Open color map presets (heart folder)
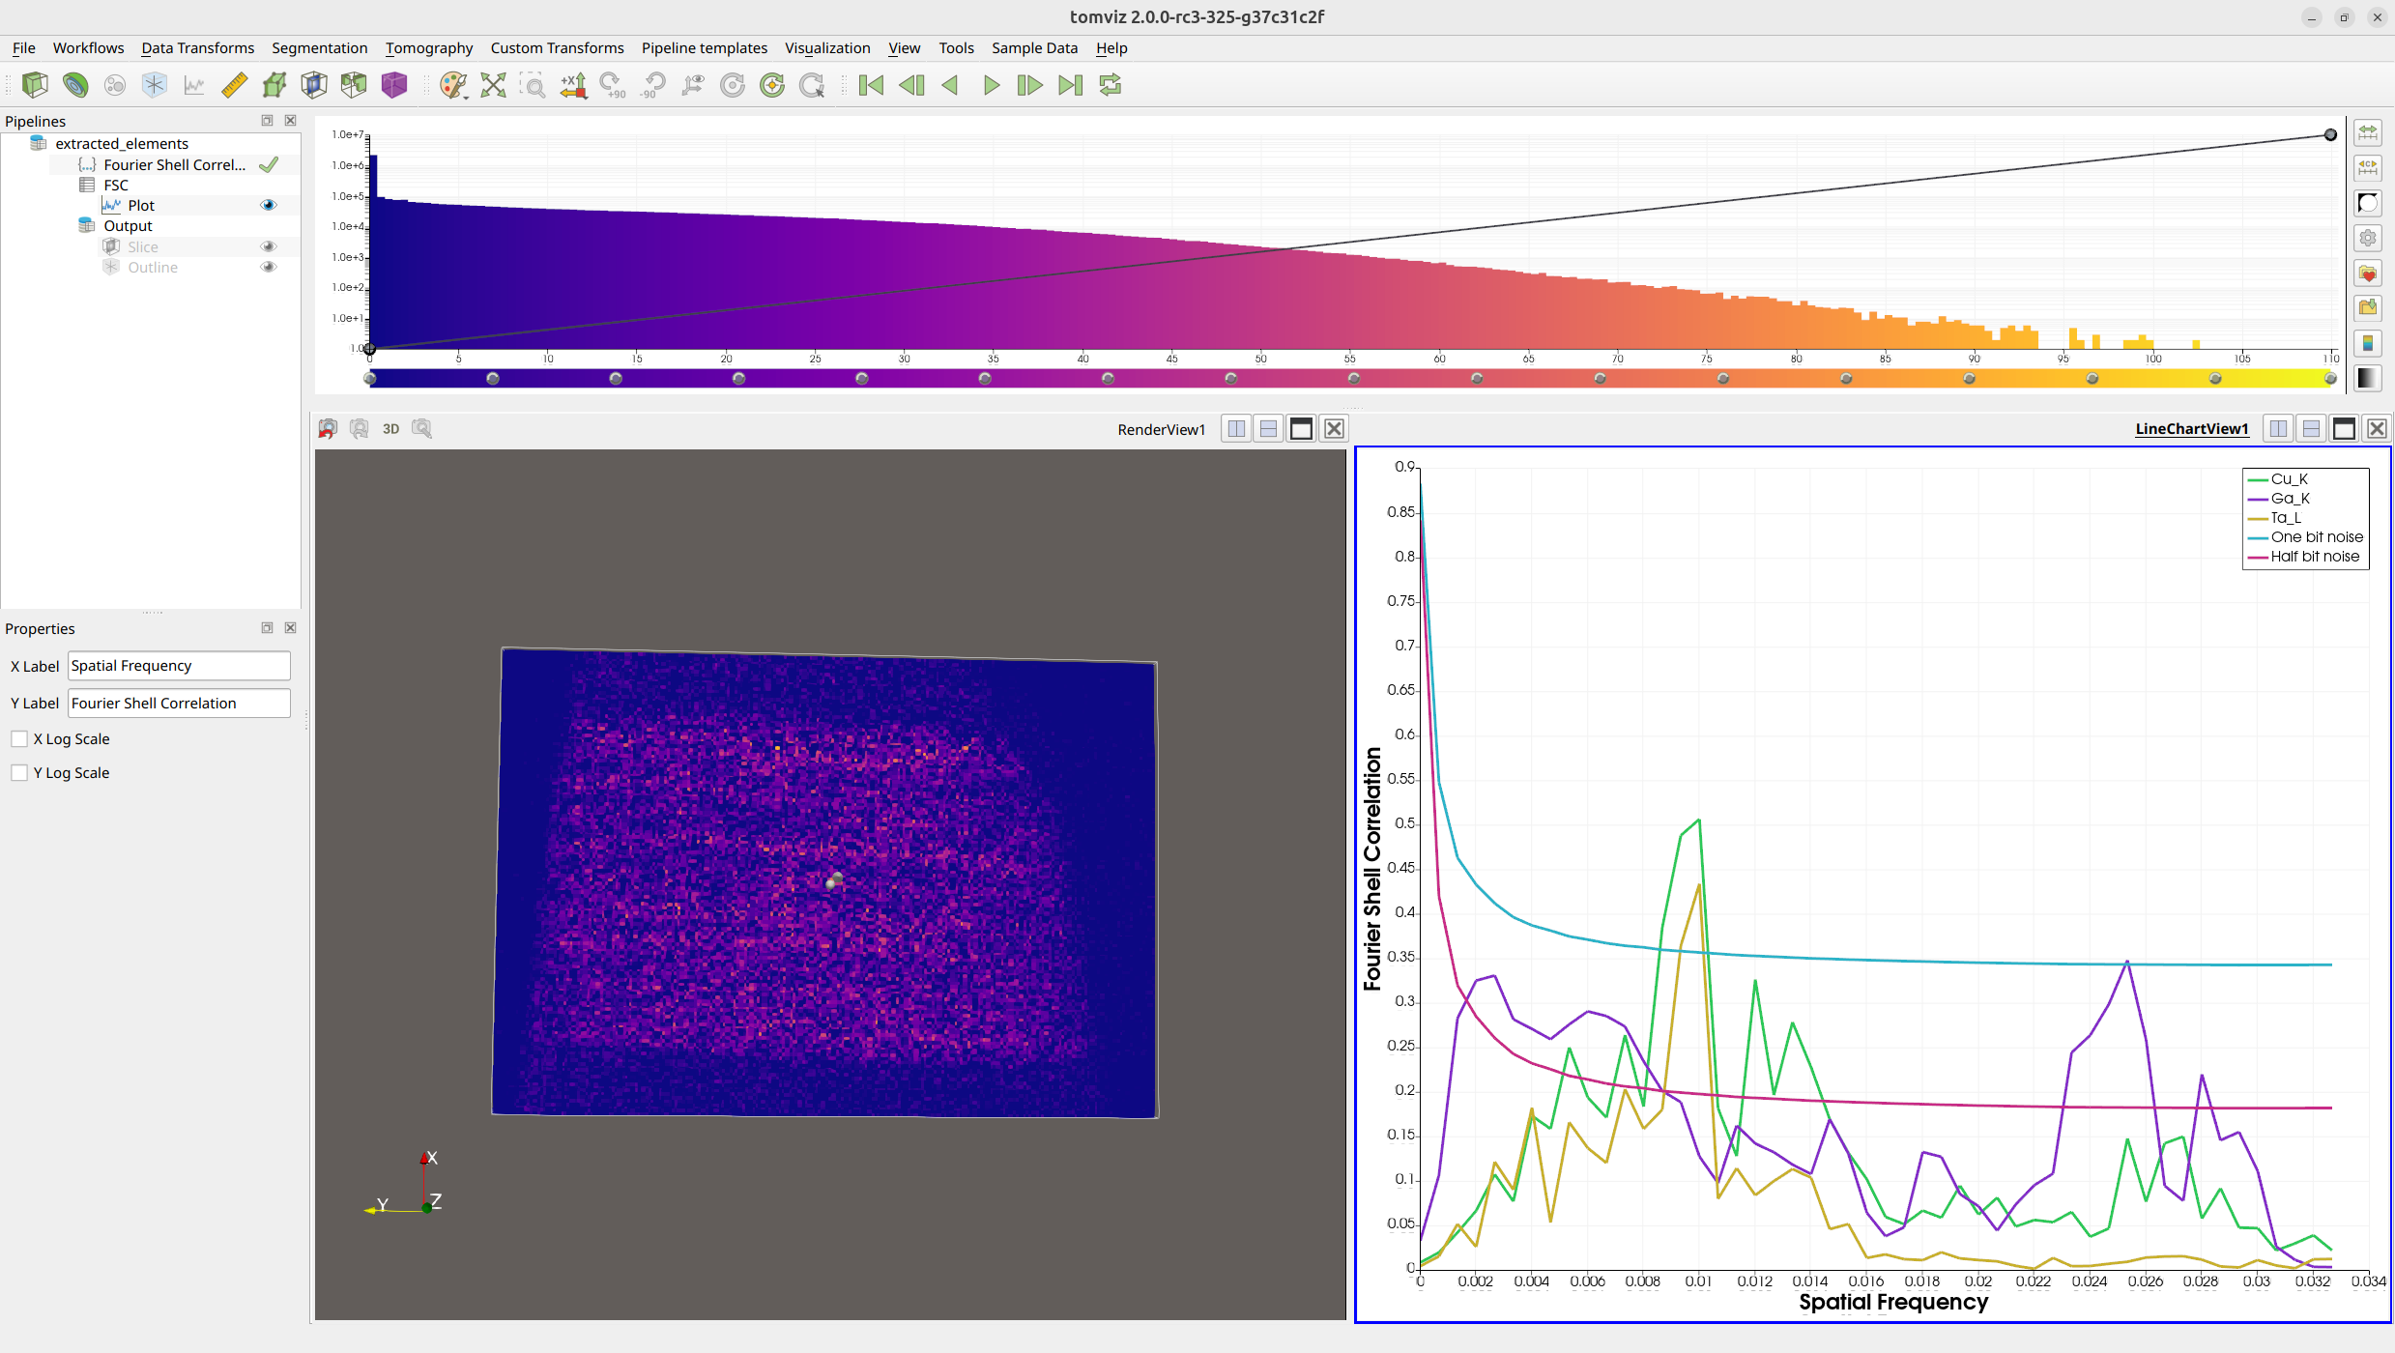This screenshot has height=1353, width=2395. tap(2368, 273)
